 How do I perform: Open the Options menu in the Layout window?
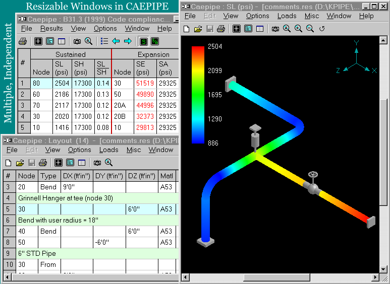(80, 150)
